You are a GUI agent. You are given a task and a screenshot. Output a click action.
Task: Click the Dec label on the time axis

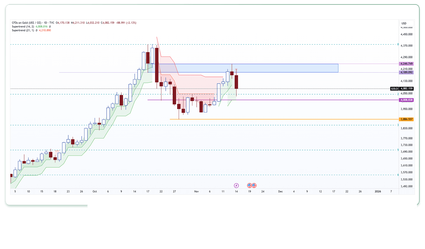pyautogui.click(x=280, y=191)
